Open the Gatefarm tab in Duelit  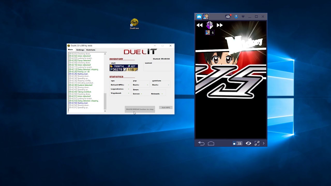[91, 50]
